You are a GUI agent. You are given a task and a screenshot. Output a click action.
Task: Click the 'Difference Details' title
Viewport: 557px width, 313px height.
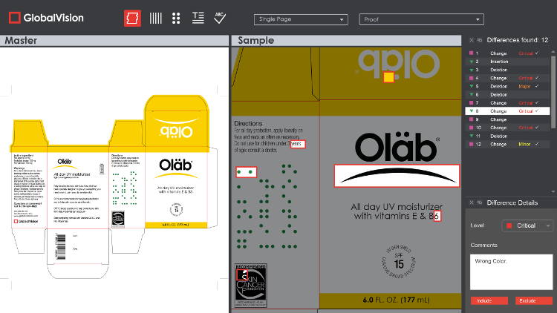click(512, 202)
